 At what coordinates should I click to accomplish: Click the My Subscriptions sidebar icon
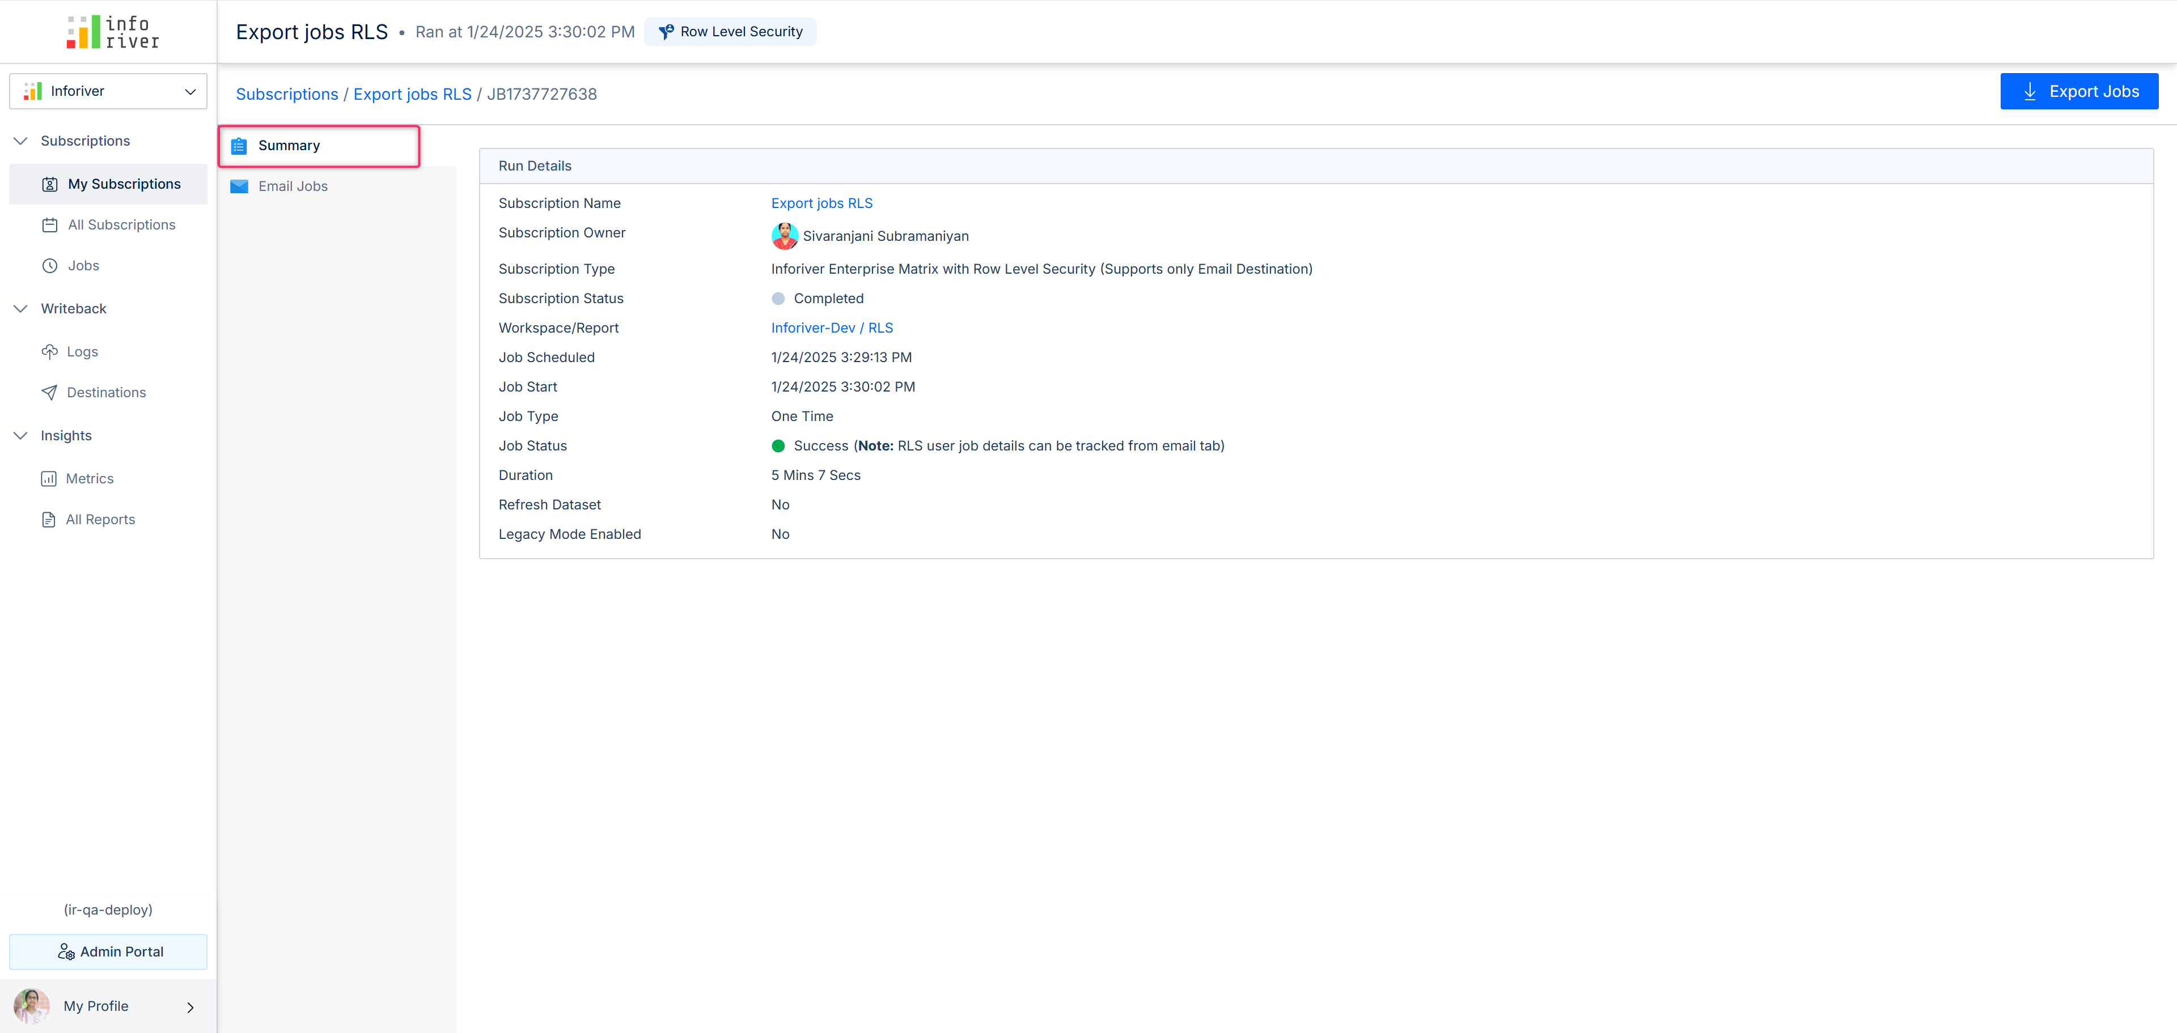tap(50, 184)
